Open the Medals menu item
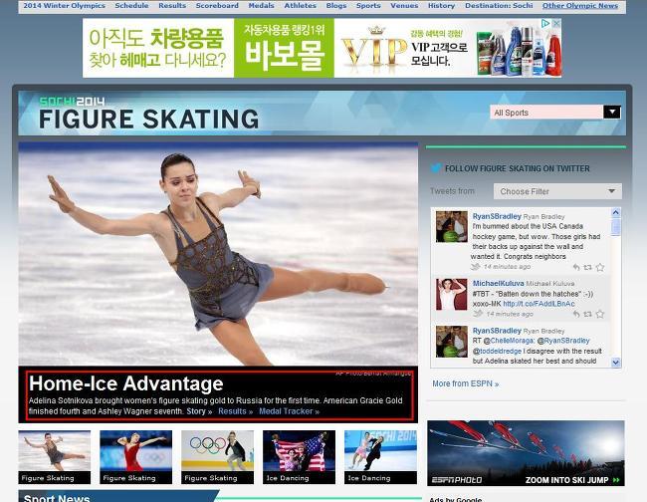This screenshot has height=502, width=647. point(261,6)
